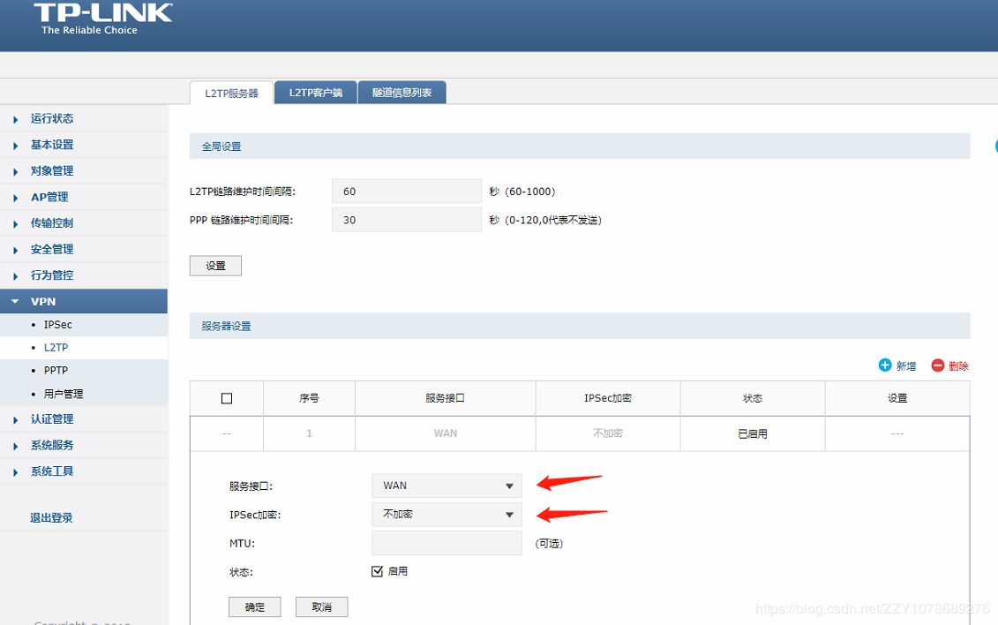This screenshot has width=998, height=625.
Task: Open the AP管理 section
Action: [x=49, y=197]
